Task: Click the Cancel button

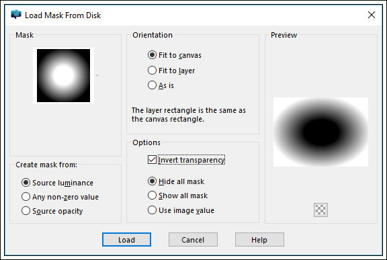Action: pyautogui.click(x=193, y=240)
